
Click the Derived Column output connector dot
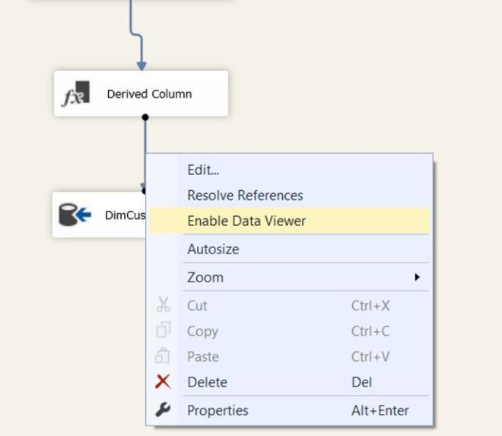(145, 117)
